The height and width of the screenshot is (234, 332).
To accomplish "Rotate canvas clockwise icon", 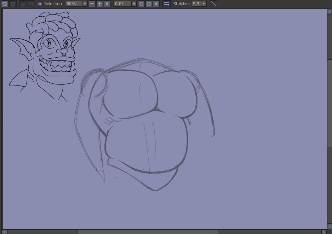I will [x=149, y=4].
